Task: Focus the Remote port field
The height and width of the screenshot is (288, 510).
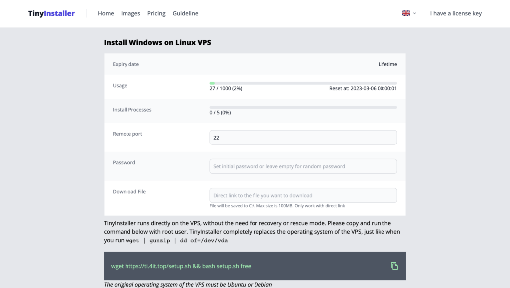Action: tap(303, 138)
